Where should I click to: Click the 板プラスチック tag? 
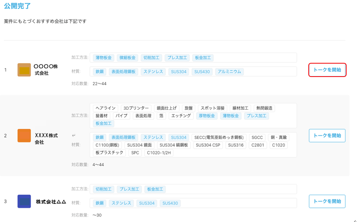(109, 153)
